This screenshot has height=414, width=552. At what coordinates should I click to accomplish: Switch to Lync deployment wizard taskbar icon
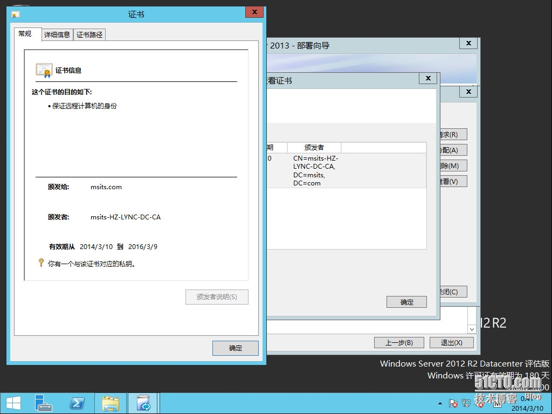143,403
